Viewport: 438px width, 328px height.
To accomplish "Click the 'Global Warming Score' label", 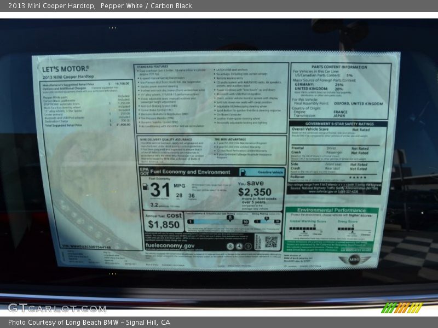I will [x=308, y=221].
